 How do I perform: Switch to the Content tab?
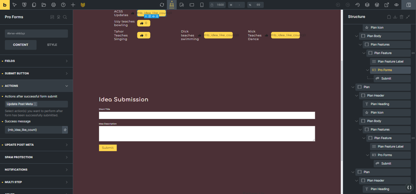(21, 45)
